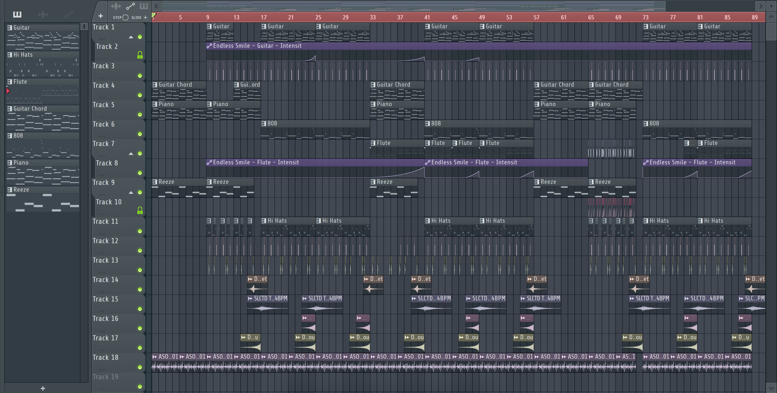Add a new pattern with picker plus button
Screen dimensions: 777x393
tap(43, 388)
